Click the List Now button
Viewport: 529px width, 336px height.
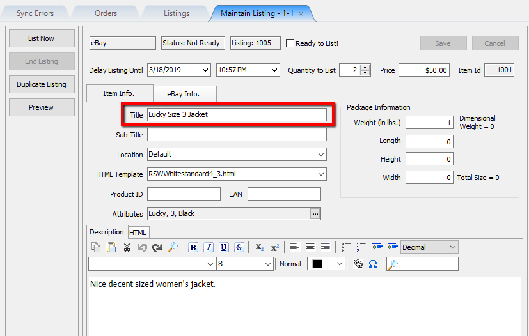point(42,38)
